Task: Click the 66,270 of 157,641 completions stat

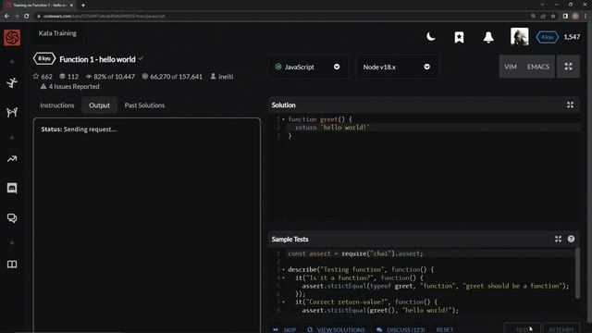Action: click(172, 77)
